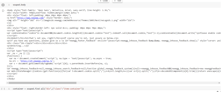Open the https://pf.newegg.com/na.js link
221x92 pixels.
tap(37, 61)
